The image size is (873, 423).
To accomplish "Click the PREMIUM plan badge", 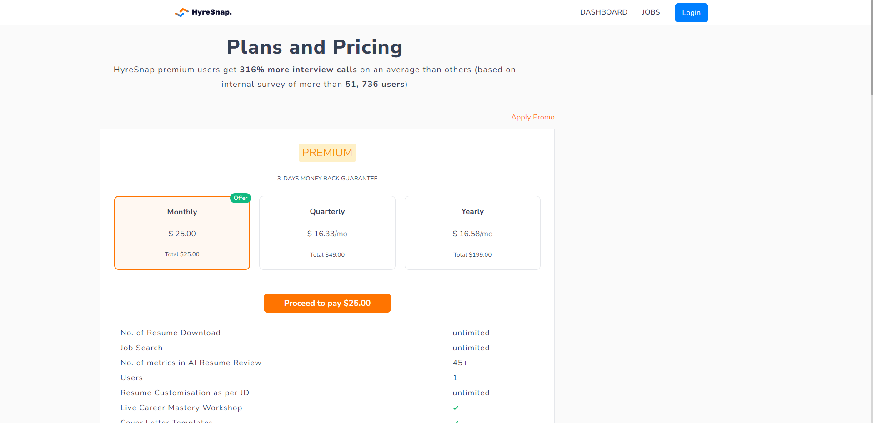I will (x=327, y=153).
